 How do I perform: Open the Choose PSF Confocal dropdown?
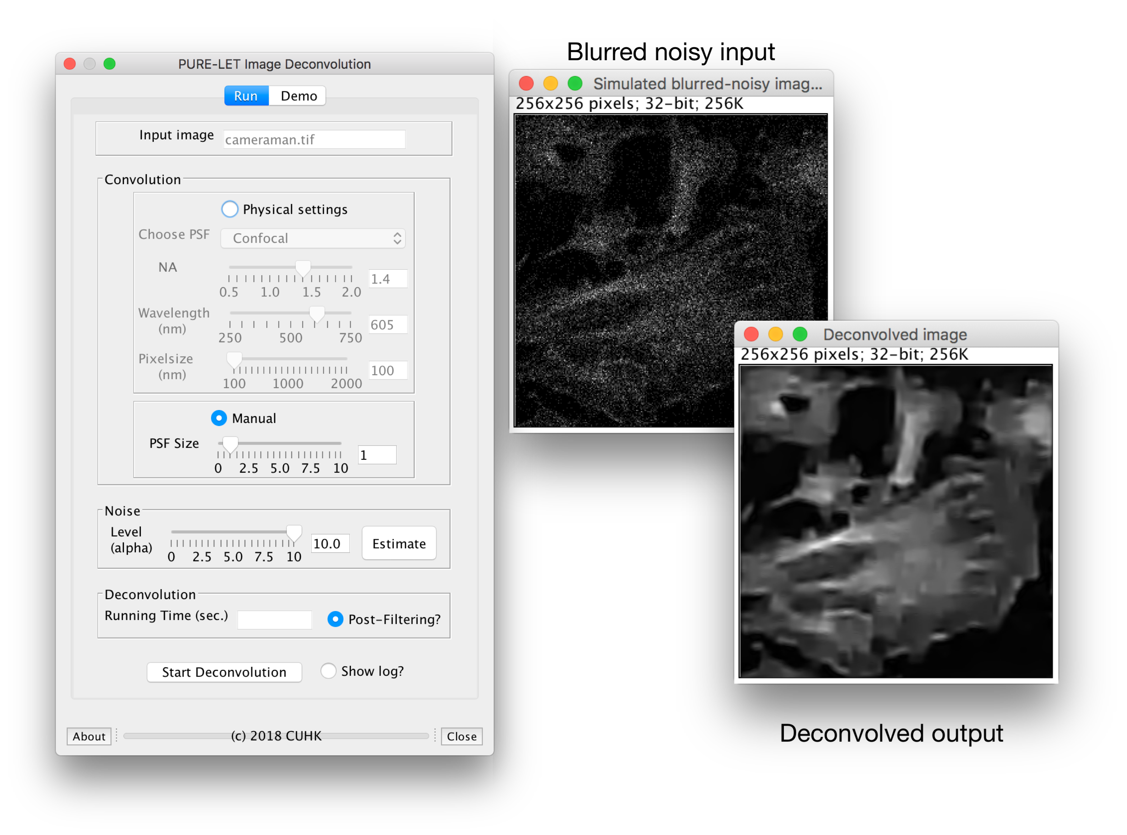coord(313,238)
